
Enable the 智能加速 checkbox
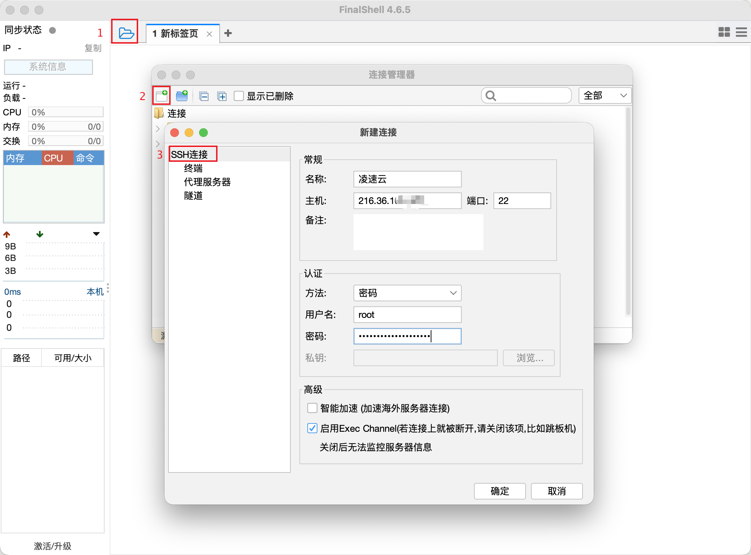(312, 408)
